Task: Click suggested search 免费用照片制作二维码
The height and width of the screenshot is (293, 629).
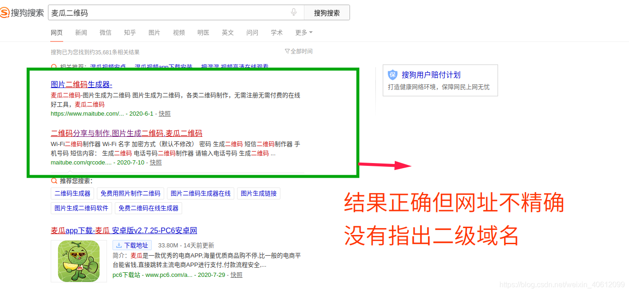Action: tap(131, 193)
